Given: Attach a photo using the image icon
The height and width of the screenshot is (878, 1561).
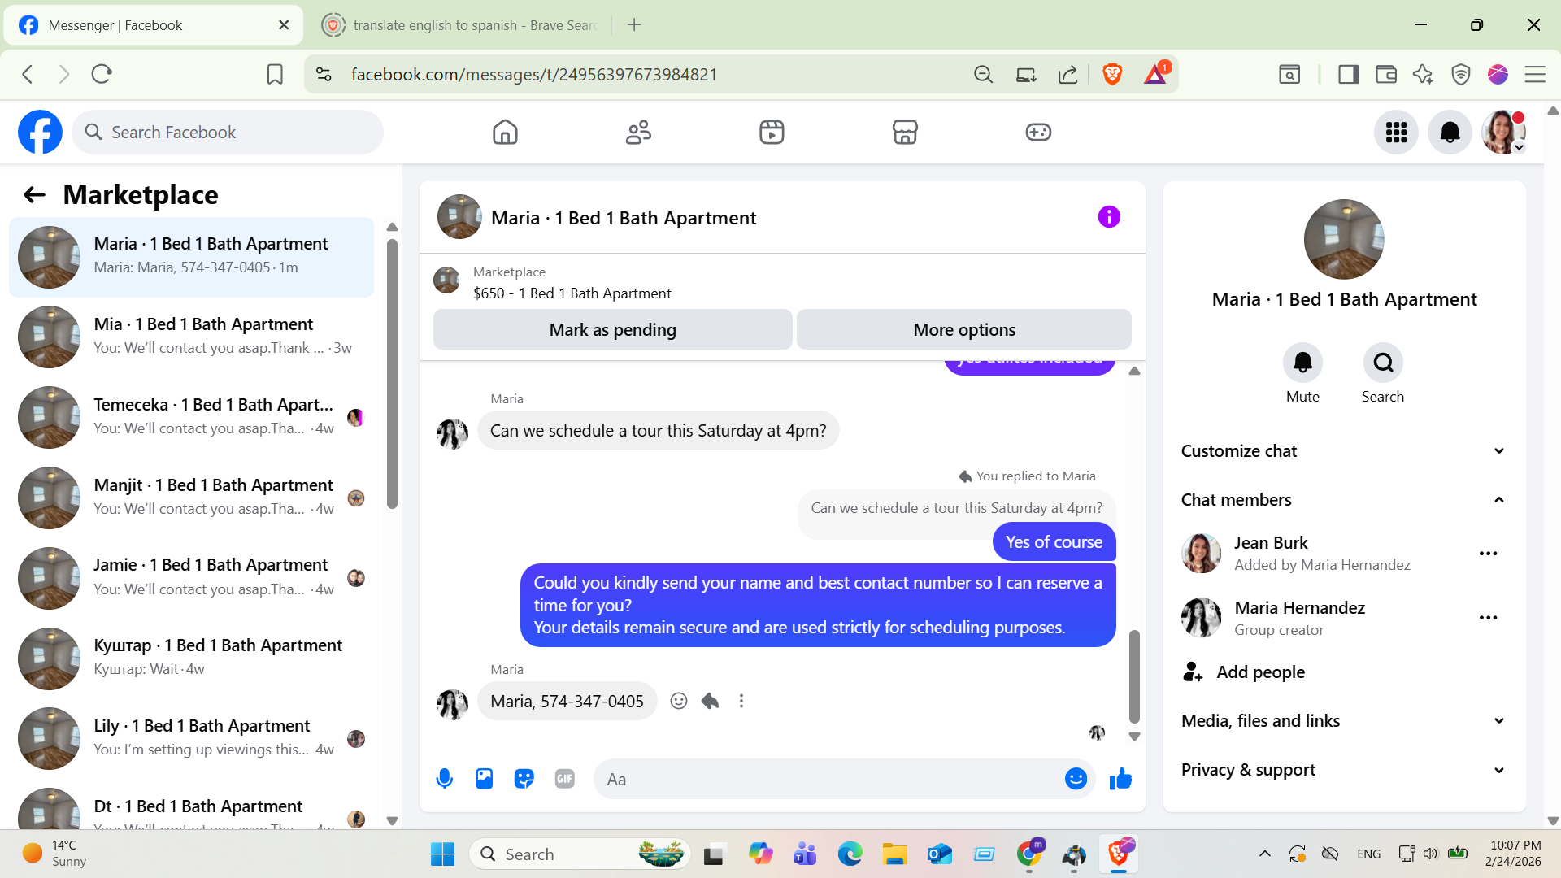Looking at the screenshot, I should pyautogui.click(x=484, y=779).
